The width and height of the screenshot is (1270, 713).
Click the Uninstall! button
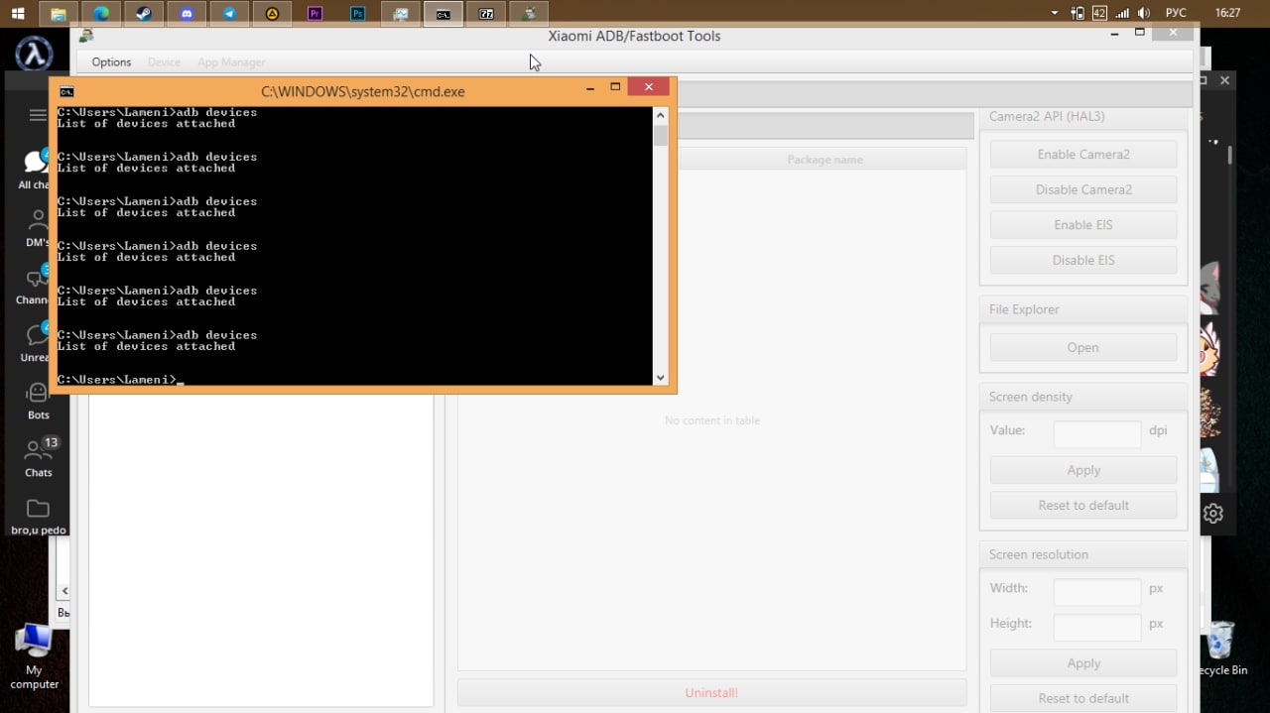point(711,692)
